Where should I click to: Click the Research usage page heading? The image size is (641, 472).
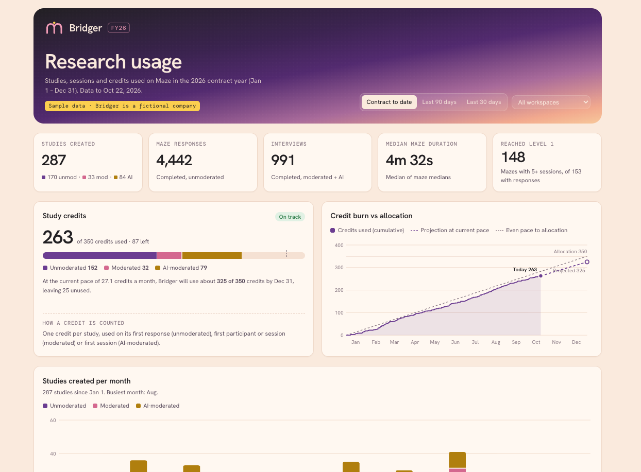[x=113, y=62]
